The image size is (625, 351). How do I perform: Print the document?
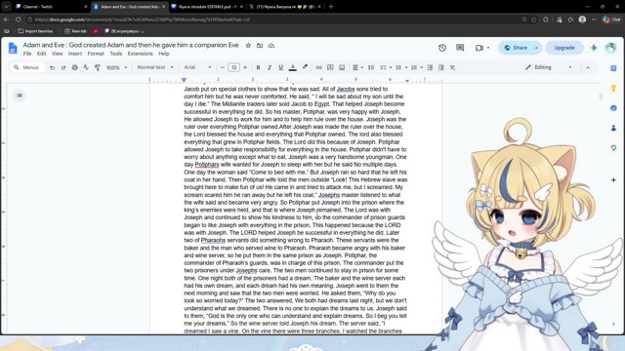(74, 67)
